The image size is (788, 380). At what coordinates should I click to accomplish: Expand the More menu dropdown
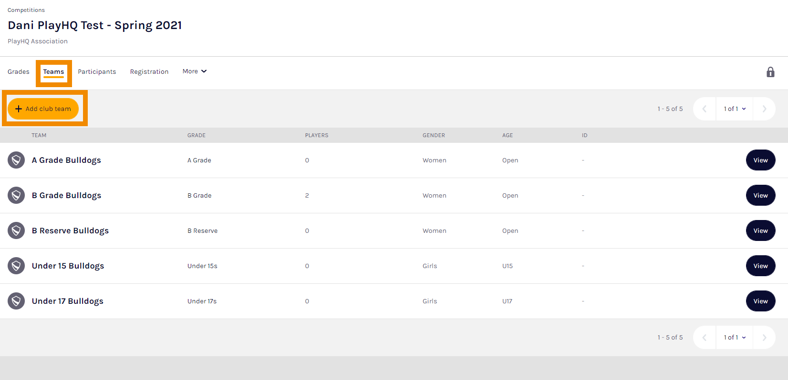pyautogui.click(x=194, y=71)
